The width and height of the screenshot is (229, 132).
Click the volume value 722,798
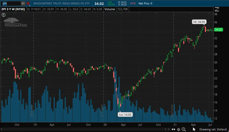[122, 9]
